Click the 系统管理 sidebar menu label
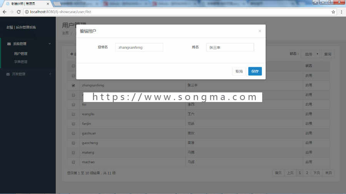The height and width of the screenshot is (194, 346). [20, 44]
